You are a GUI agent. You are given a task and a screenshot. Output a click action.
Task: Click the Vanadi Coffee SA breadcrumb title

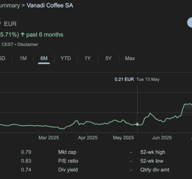[x=50, y=5]
